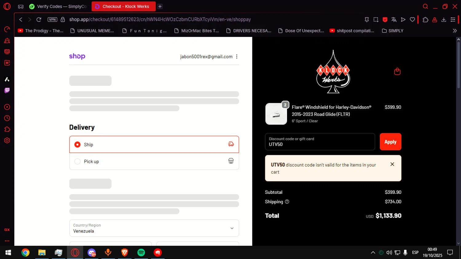
Task: Open the workspaces icon beside the tabs
Action: click(21, 6)
